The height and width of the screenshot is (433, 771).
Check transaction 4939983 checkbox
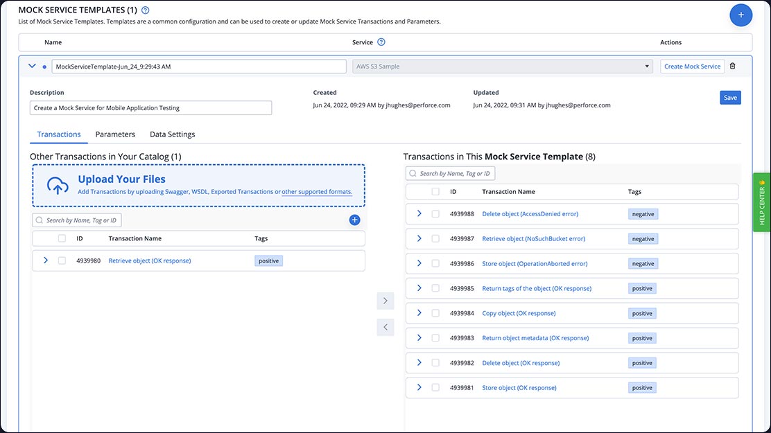click(x=435, y=337)
